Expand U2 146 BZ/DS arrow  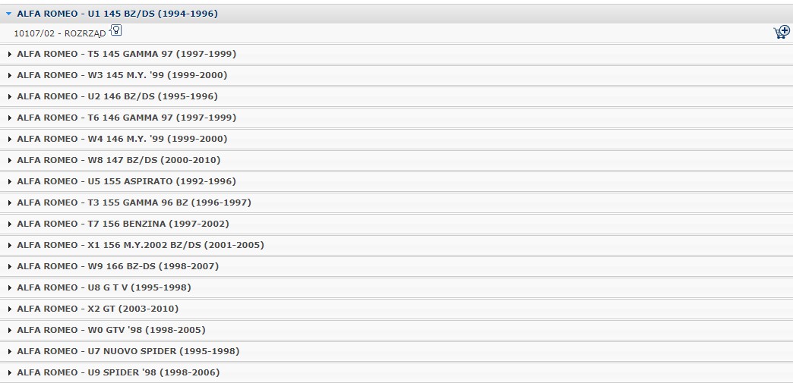10,96
